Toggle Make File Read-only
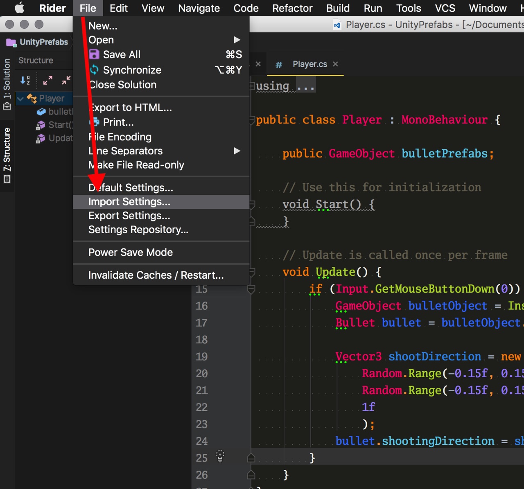This screenshot has height=489, width=524. point(136,165)
